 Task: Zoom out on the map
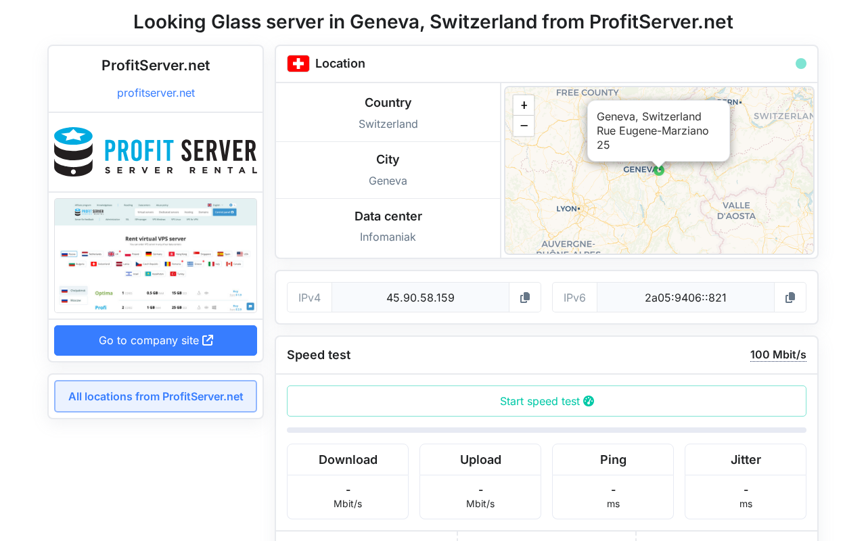point(524,126)
